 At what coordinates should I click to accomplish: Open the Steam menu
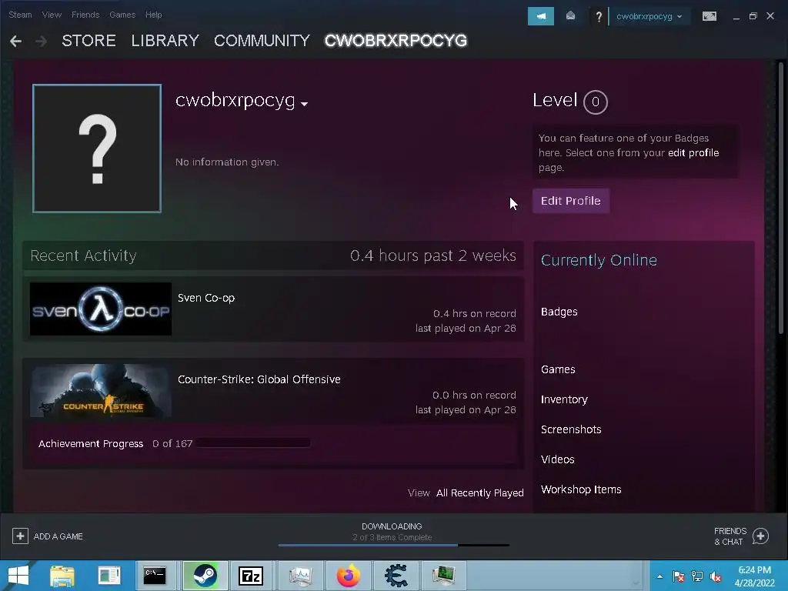(20, 15)
